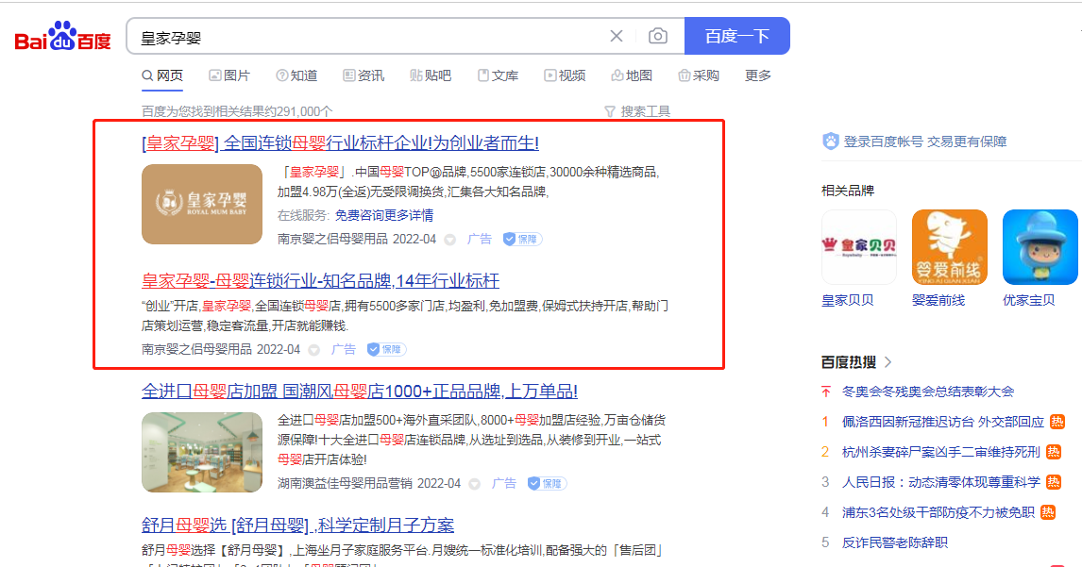1082x567 pixels.
Task: Open hot search 杭州杀妻碎尸案 headline
Action: tap(940, 452)
